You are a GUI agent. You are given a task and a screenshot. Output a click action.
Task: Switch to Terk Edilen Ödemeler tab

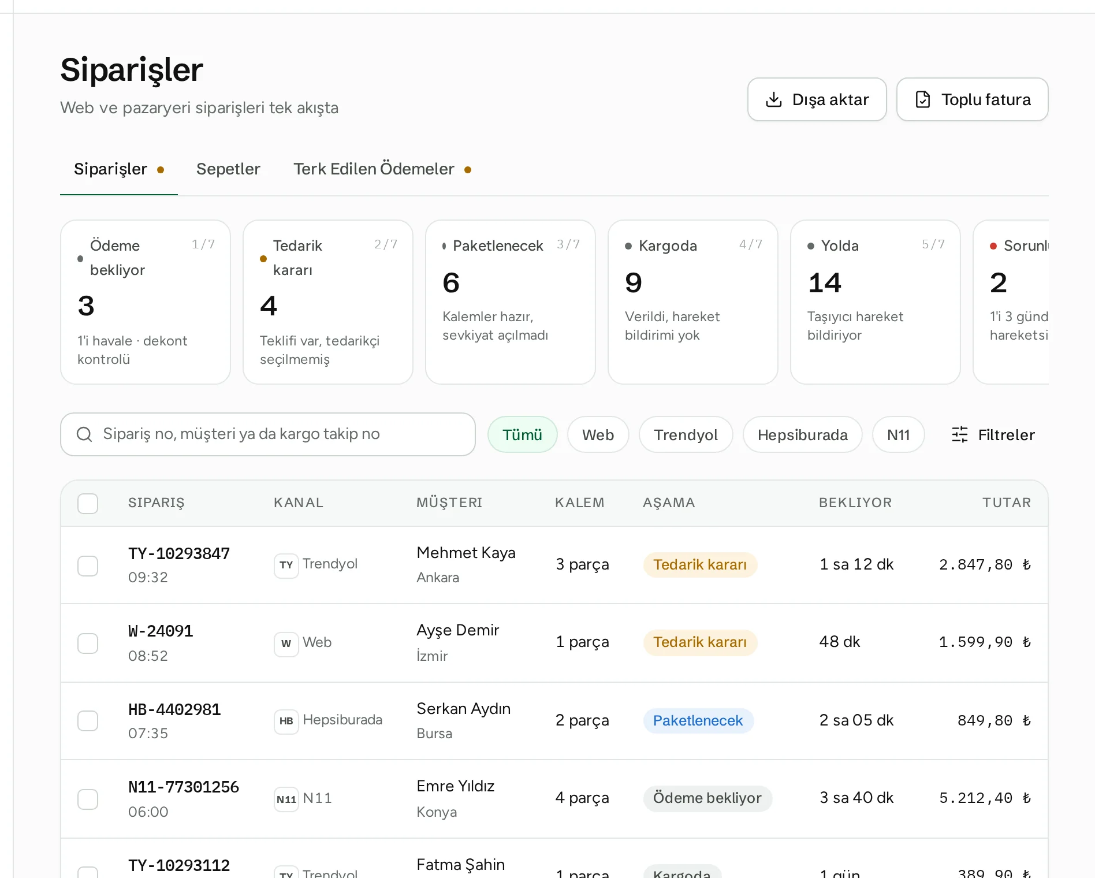382,169
